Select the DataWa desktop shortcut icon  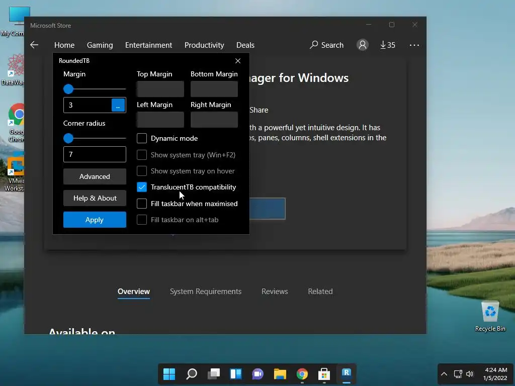coord(13,70)
